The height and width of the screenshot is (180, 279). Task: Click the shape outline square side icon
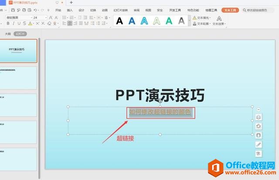[259, 135]
